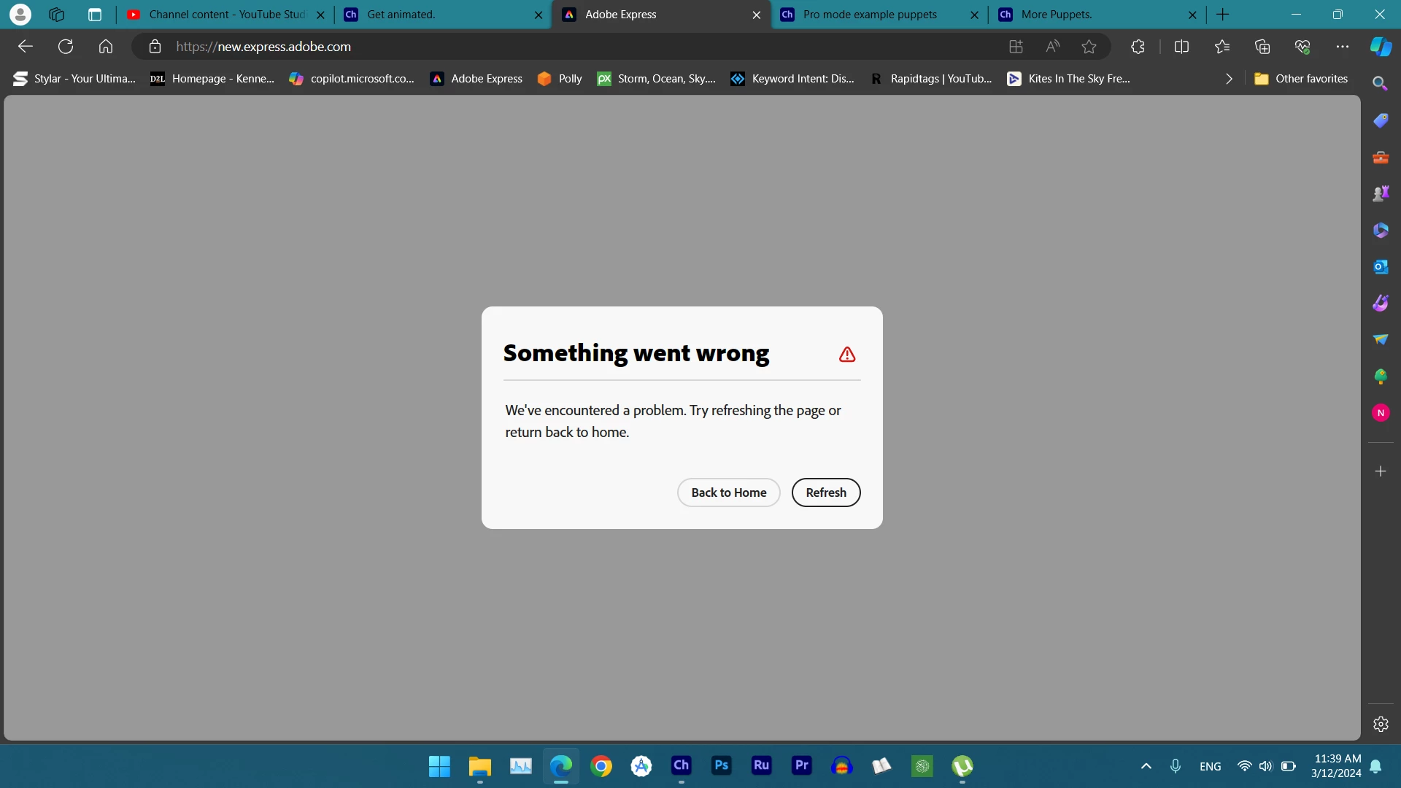Viewport: 1401px width, 788px height.
Task: Show hidden system tray icons chevron
Action: tap(1146, 766)
